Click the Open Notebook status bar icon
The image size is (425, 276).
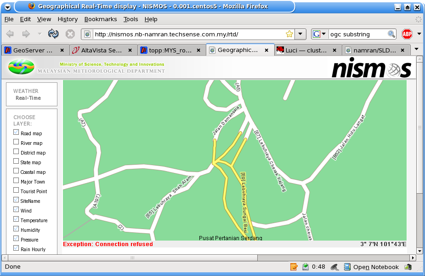(x=347, y=267)
